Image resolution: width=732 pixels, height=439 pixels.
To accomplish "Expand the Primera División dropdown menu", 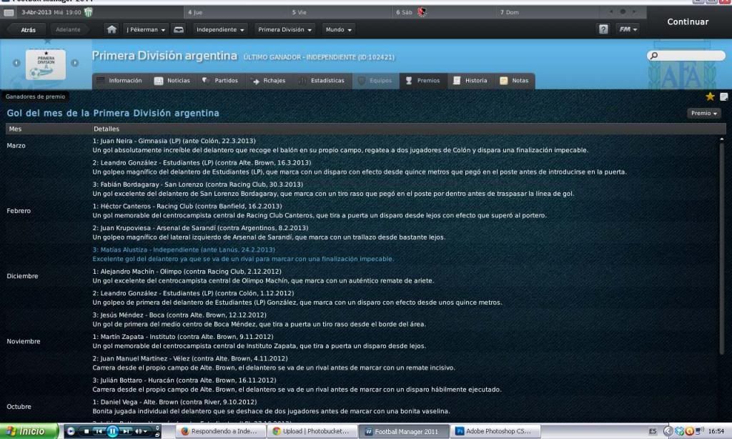I will (285, 29).
